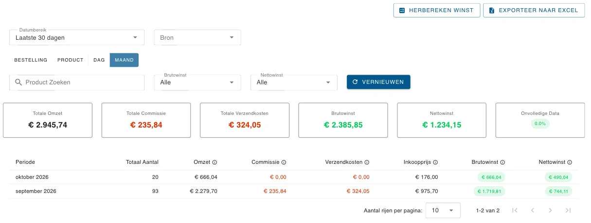Click quantity 20 in oktober row
This screenshot has width=591, height=223.
pos(155,177)
